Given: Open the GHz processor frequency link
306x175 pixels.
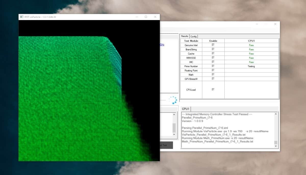Looking at the screenshot, I should click(x=161, y=45).
